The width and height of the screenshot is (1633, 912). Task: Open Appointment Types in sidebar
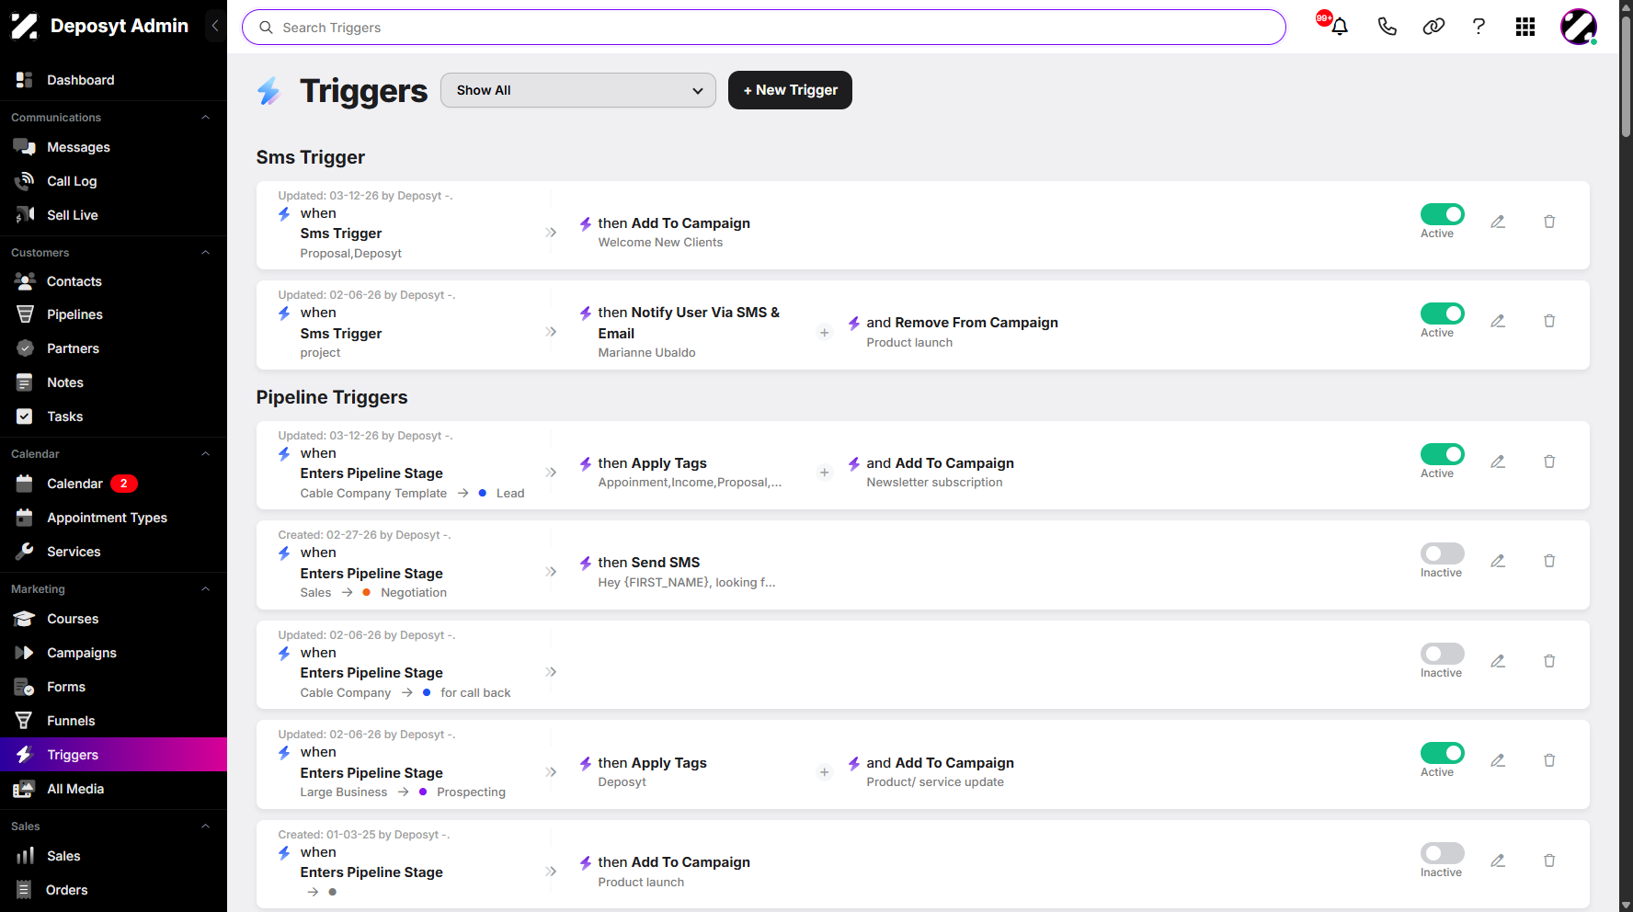[x=113, y=518]
